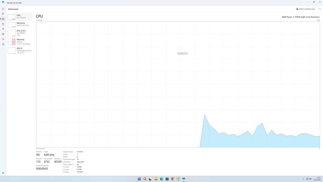
Task: Open the dark blue taskbar app before Chrome
Action: pyautogui.click(x=167, y=179)
